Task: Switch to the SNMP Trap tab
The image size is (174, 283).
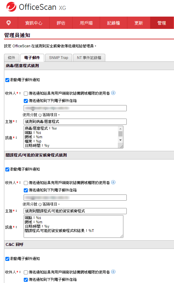Action: [59, 58]
